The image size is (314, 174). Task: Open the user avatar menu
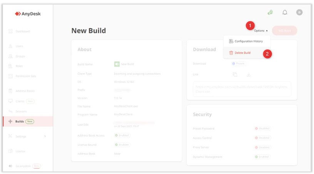pyautogui.click(x=299, y=12)
